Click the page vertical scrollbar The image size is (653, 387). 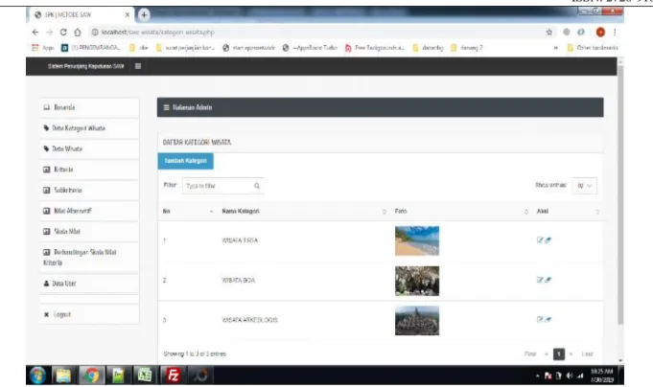620,195
